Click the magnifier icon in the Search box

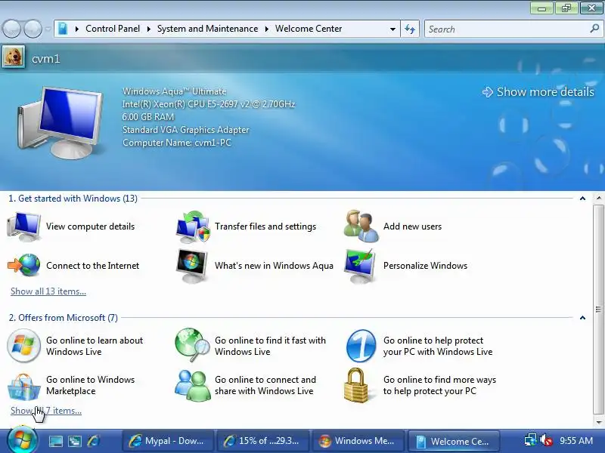click(x=594, y=29)
